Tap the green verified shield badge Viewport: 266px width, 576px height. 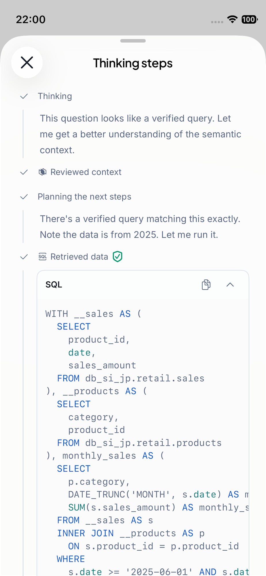pos(117,256)
